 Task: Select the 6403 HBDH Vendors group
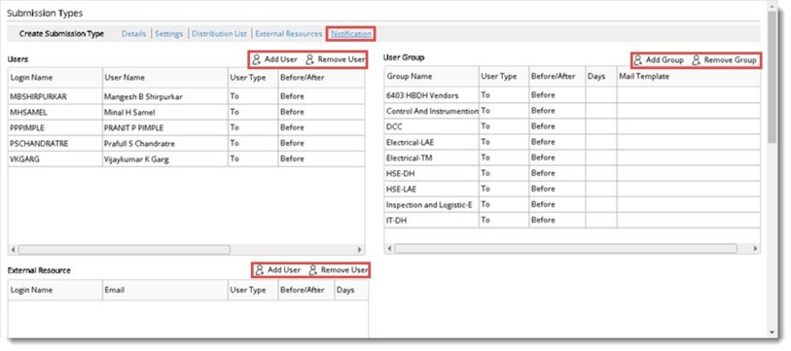572,95
